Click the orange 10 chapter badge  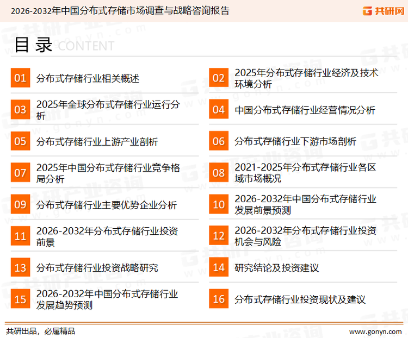pyautogui.click(x=219, y=204)
